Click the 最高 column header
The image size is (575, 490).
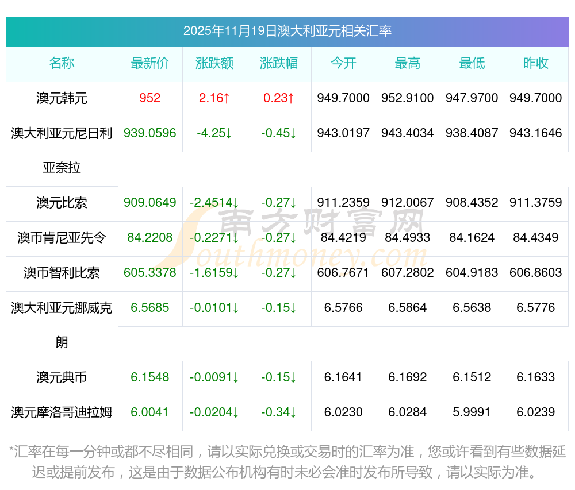coord(408,63)
